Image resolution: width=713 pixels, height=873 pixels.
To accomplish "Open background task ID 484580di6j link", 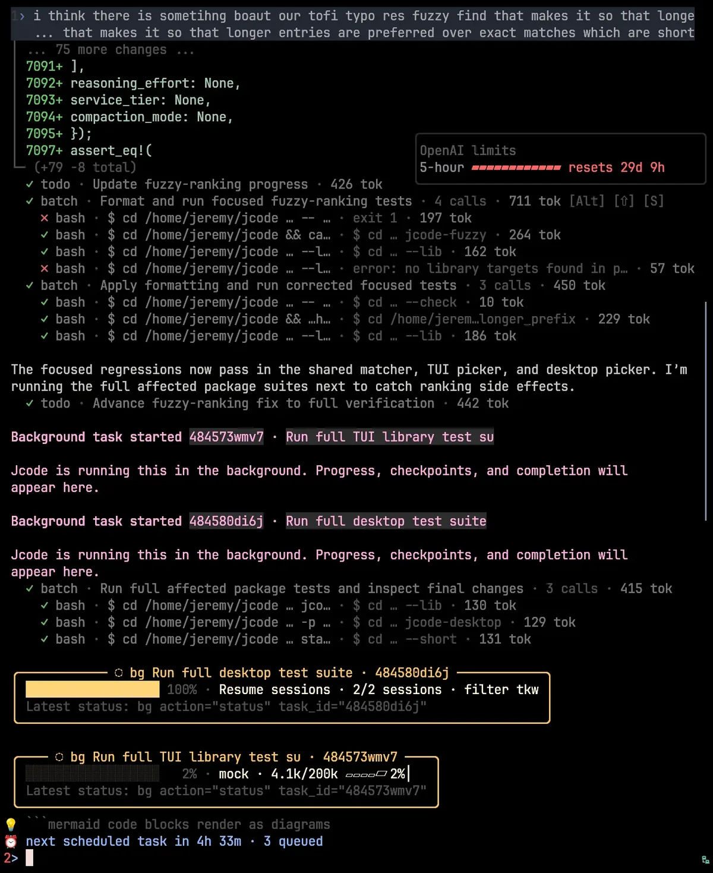I will 226,522.
